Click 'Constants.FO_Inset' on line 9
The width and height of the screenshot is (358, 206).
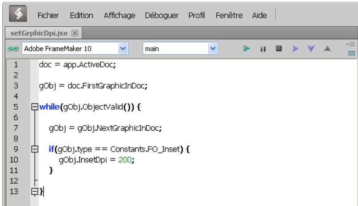145,149
